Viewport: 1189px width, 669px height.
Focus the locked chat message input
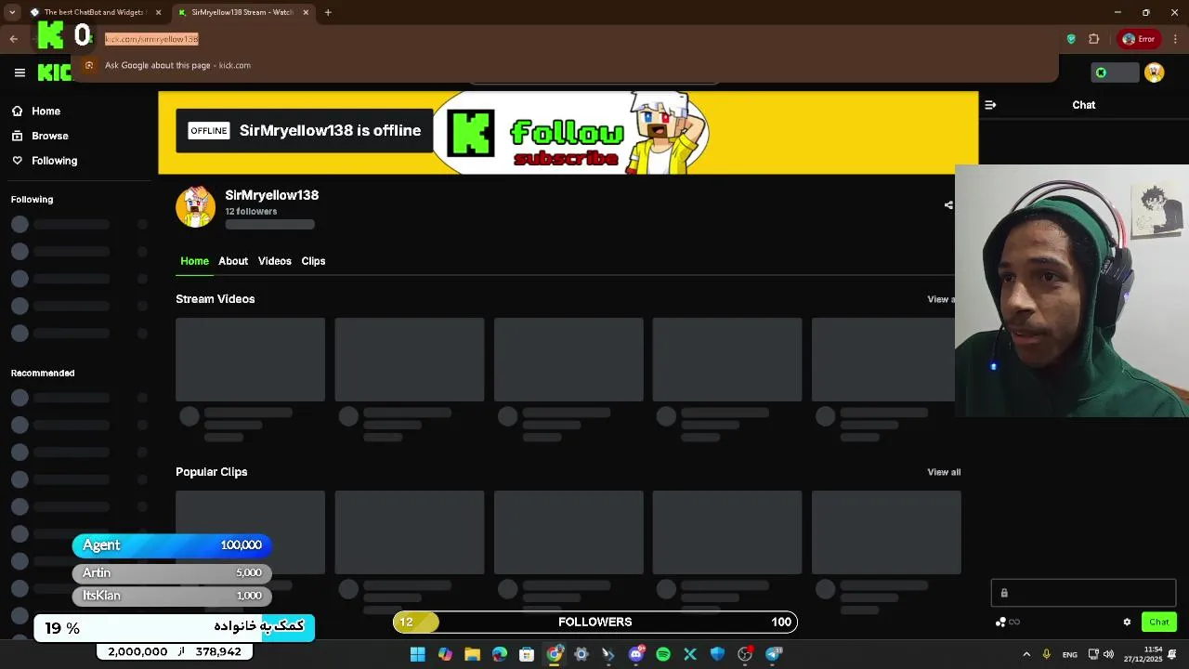coord(1083,593)
